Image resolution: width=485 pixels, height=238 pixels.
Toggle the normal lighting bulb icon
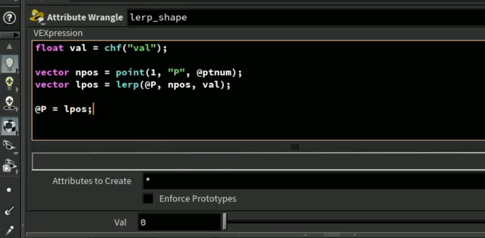[x=9, y=64]
